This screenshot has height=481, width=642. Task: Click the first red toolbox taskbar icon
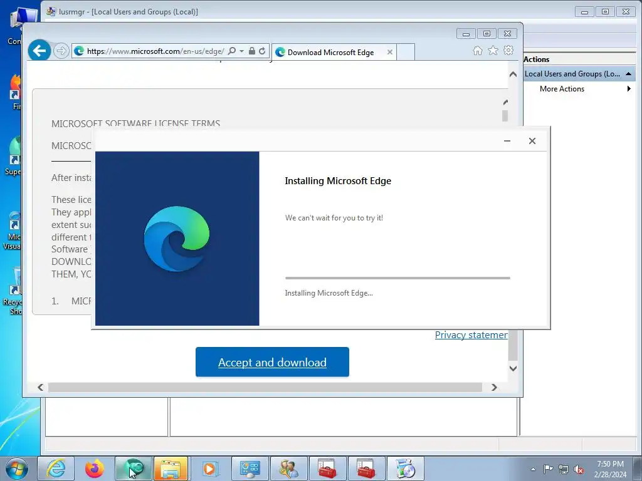327,468
